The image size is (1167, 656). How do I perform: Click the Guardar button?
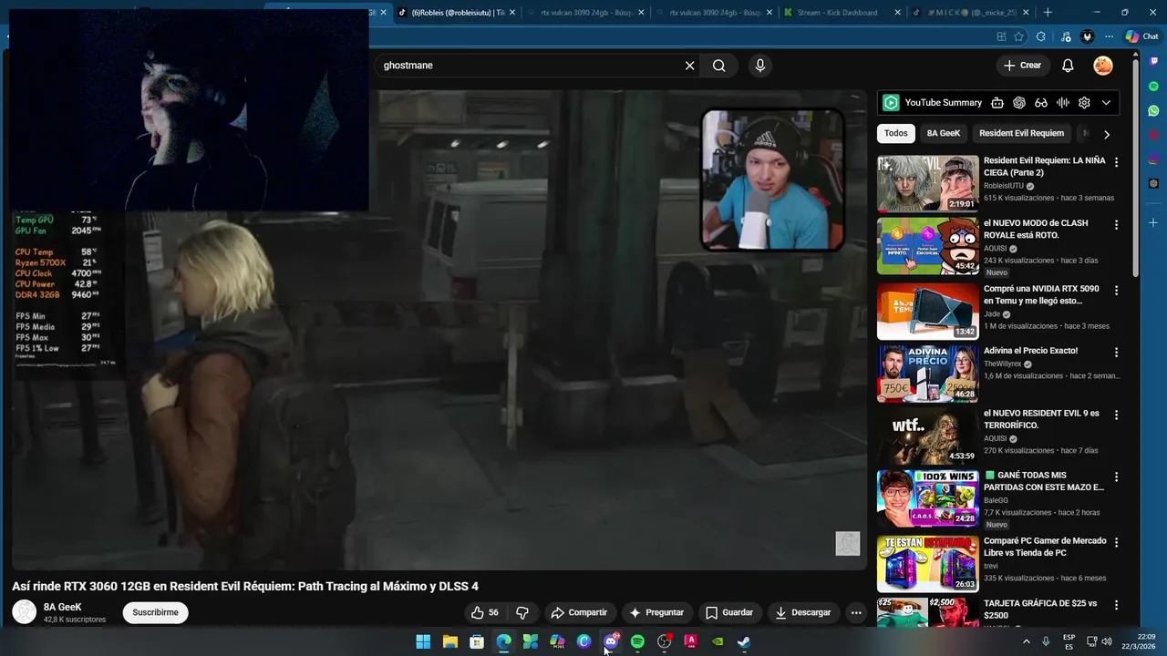(729, 612)
